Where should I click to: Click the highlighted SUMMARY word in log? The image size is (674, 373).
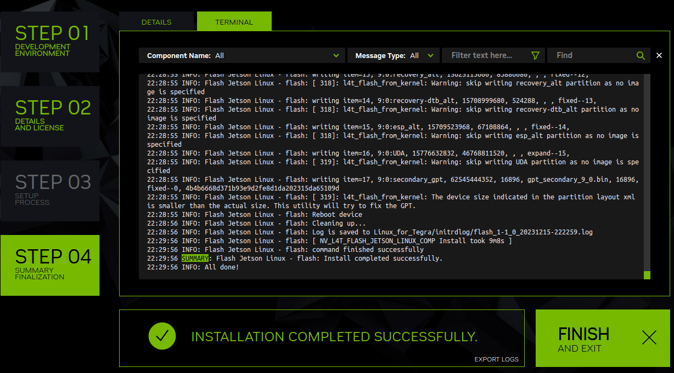195,259
